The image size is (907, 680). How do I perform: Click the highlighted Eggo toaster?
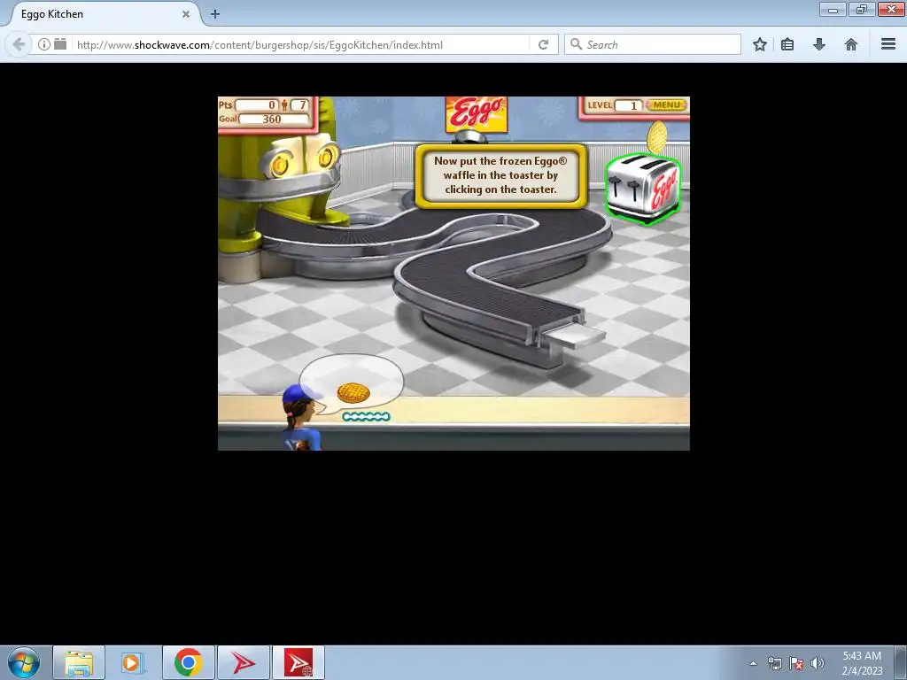click(x=642, y=188)
